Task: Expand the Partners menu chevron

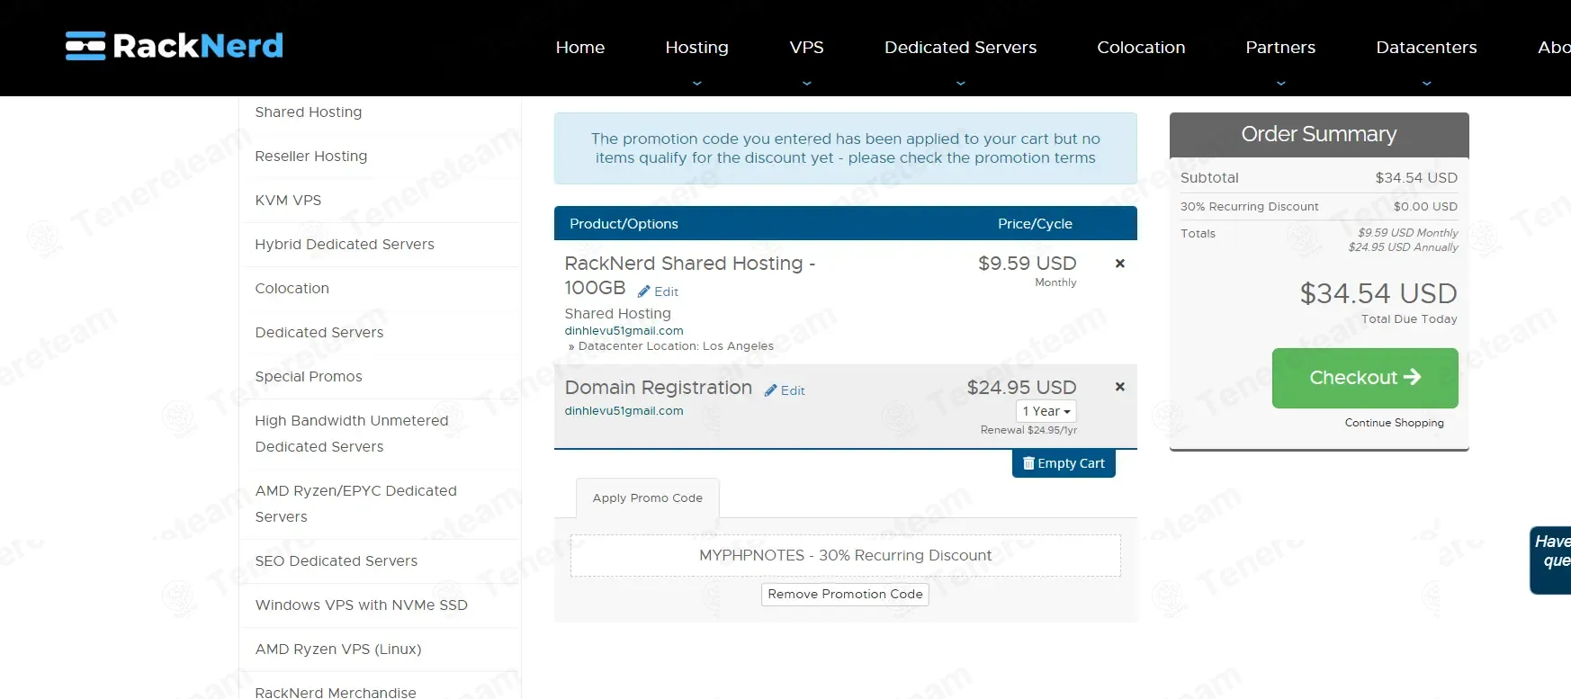Action: pyautogui.click(x=1280, y=83)
